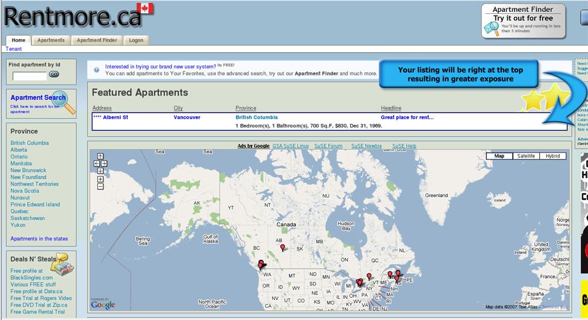The image size is (588, 320).
Task: Sort by Headline column header
Action: click(x=391, y=108)
